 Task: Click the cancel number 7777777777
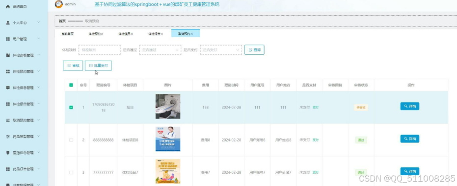click(104, 172)
